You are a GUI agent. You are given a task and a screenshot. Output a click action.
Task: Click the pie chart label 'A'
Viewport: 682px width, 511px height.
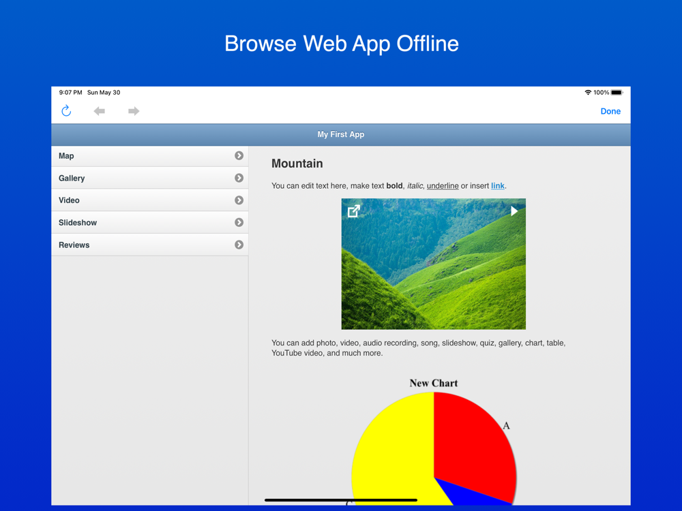[506, 426]
